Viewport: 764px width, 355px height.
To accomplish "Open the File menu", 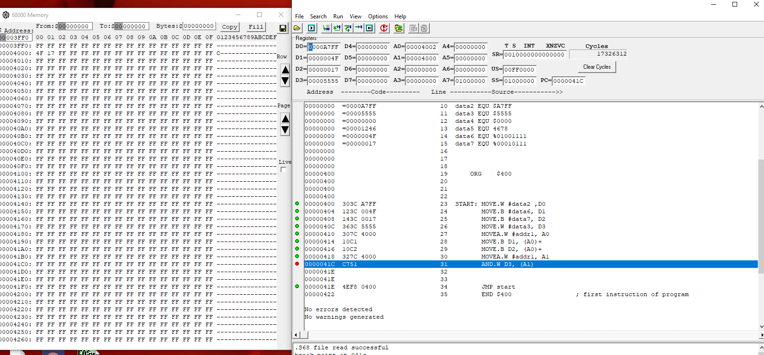I will [299, 16].
